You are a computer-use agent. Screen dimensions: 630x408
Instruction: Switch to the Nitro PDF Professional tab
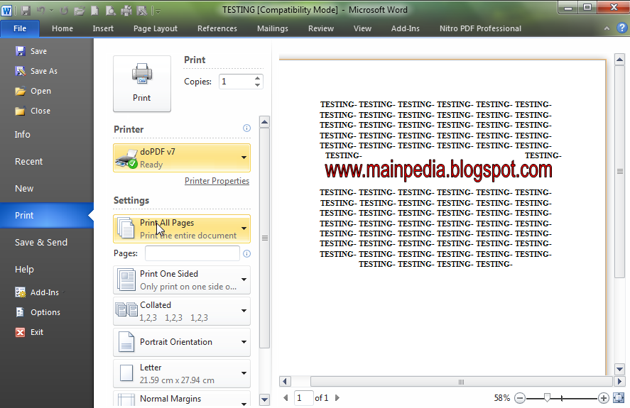[x=480, y=28]
